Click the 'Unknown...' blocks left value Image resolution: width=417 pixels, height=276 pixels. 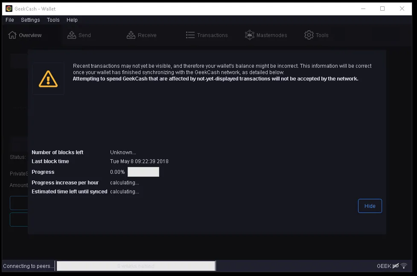pyautogui.click(x=123, y=152)
